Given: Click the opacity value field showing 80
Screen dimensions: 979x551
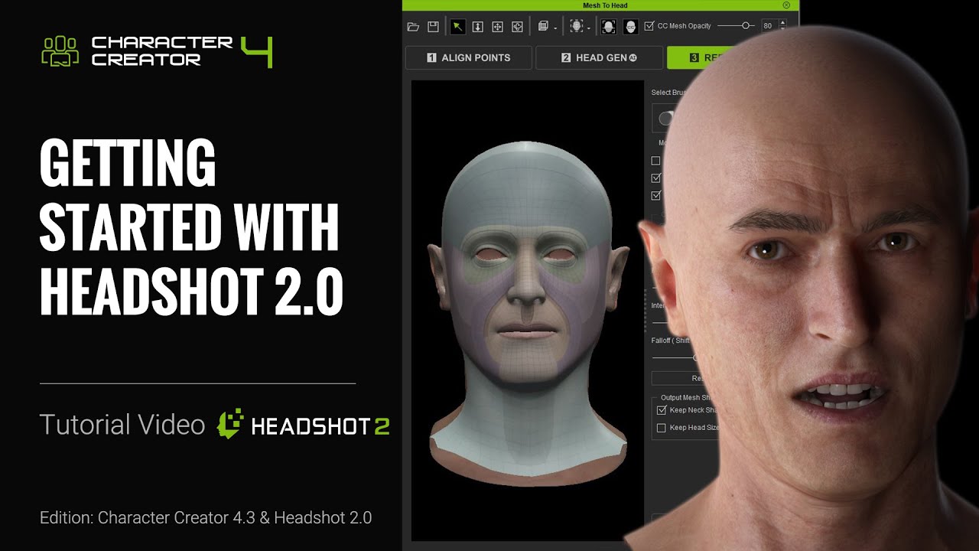Looking at the screenshot, I should point(769,26).
